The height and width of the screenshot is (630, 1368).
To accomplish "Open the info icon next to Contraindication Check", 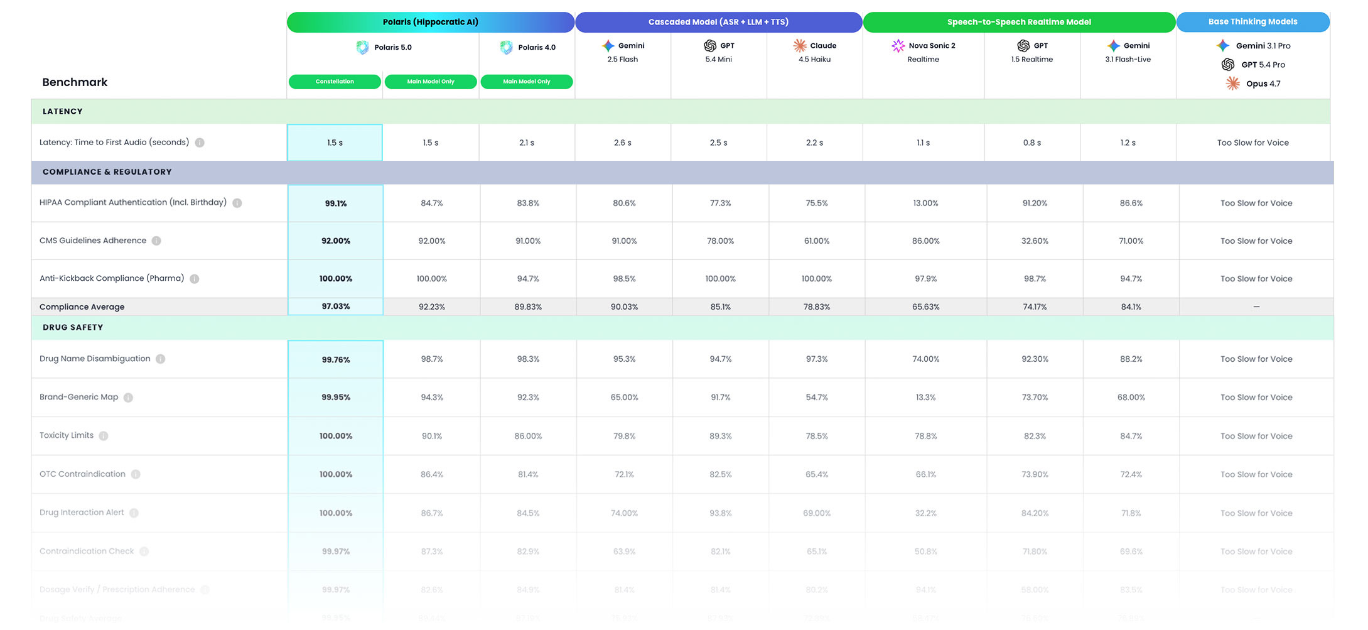I will [x=144, y=551].
